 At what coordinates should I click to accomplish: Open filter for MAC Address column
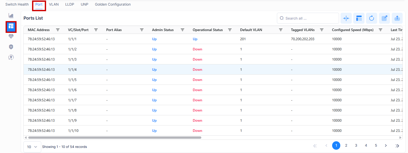(x=58, y=30)
